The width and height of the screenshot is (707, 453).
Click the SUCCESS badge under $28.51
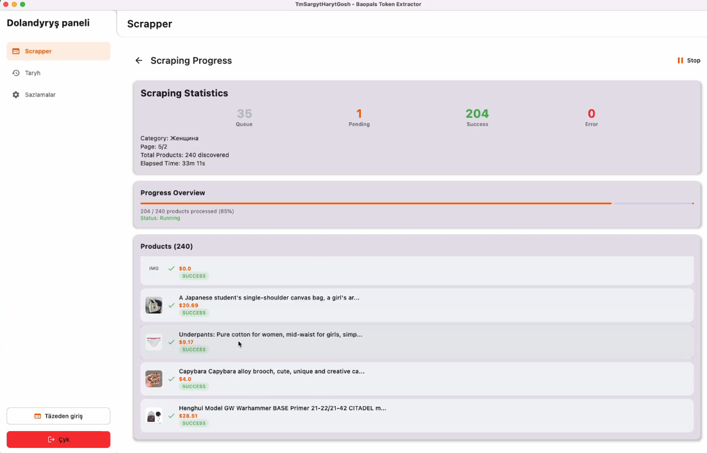tap(194, 423)
